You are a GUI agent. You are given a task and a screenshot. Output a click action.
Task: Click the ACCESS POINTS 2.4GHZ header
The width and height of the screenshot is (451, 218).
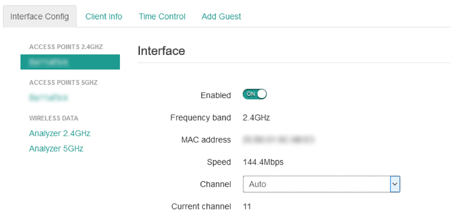pyautogui.click(x=66, y=47)
